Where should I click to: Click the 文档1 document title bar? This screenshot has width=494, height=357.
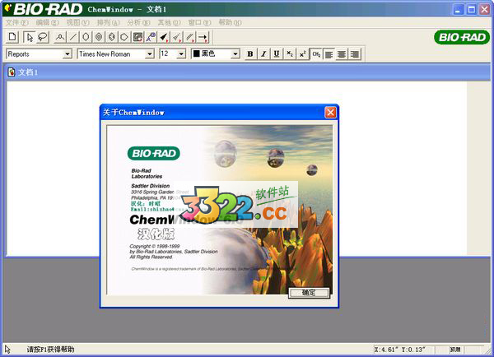point(247,72)
